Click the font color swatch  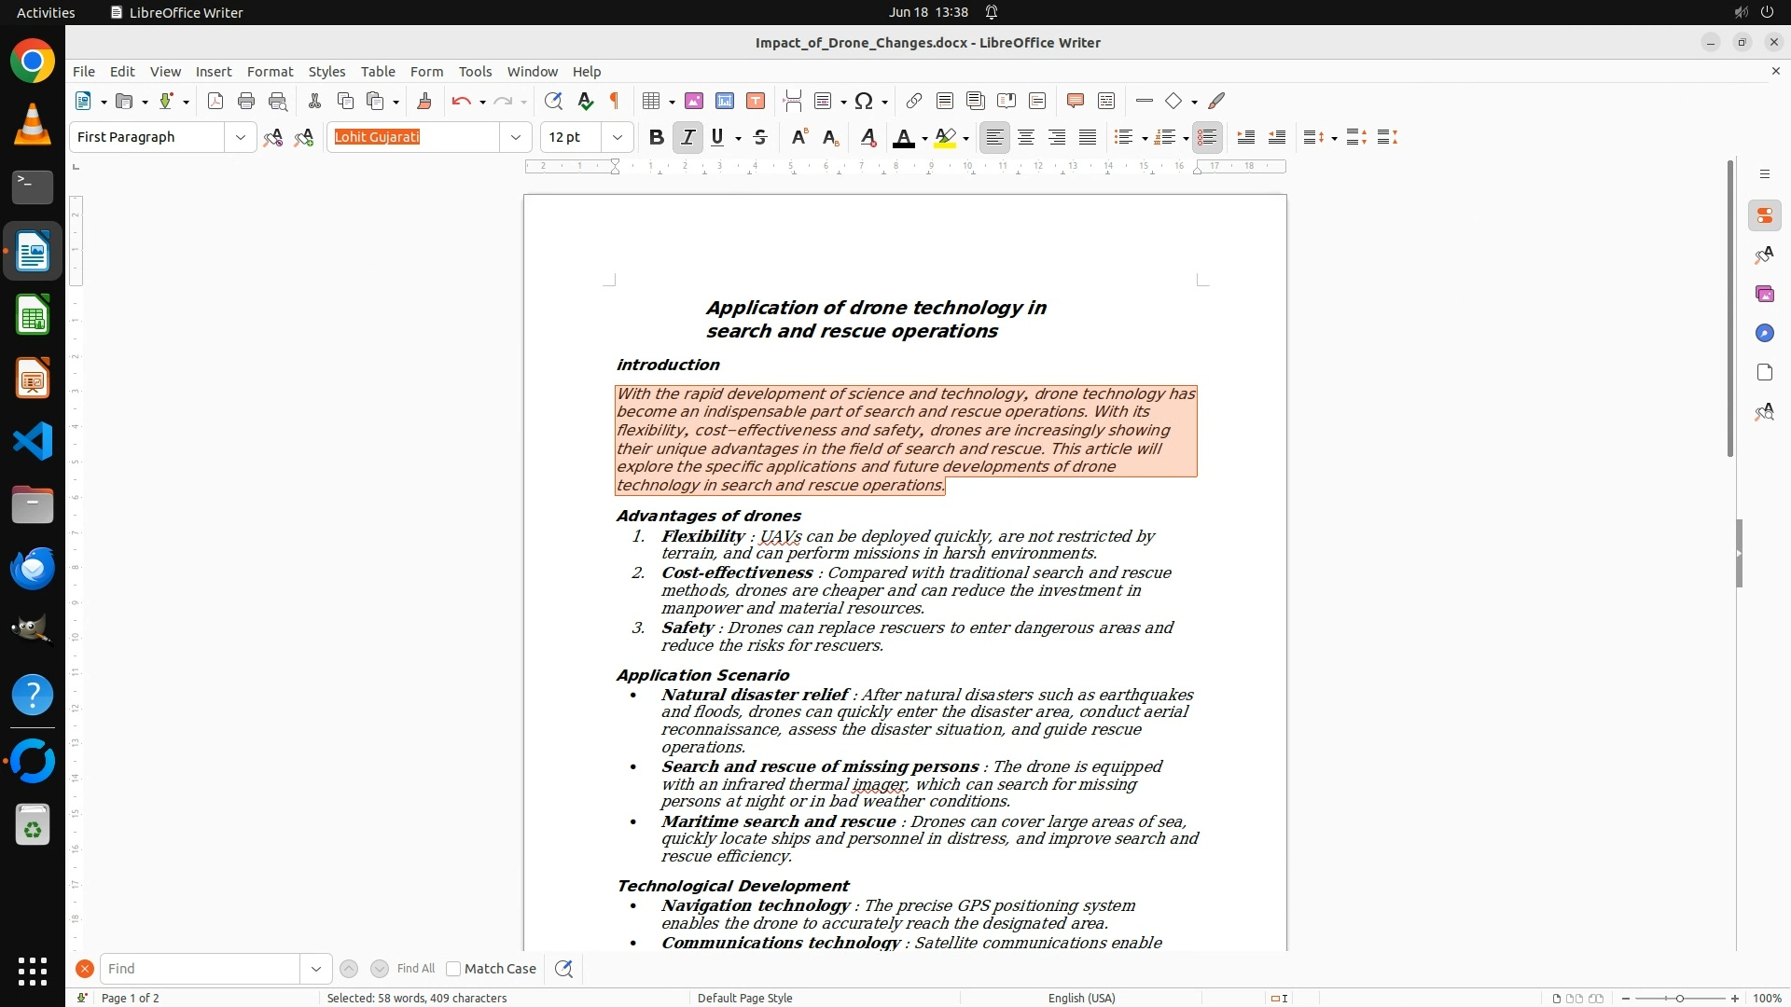point(903,137)
